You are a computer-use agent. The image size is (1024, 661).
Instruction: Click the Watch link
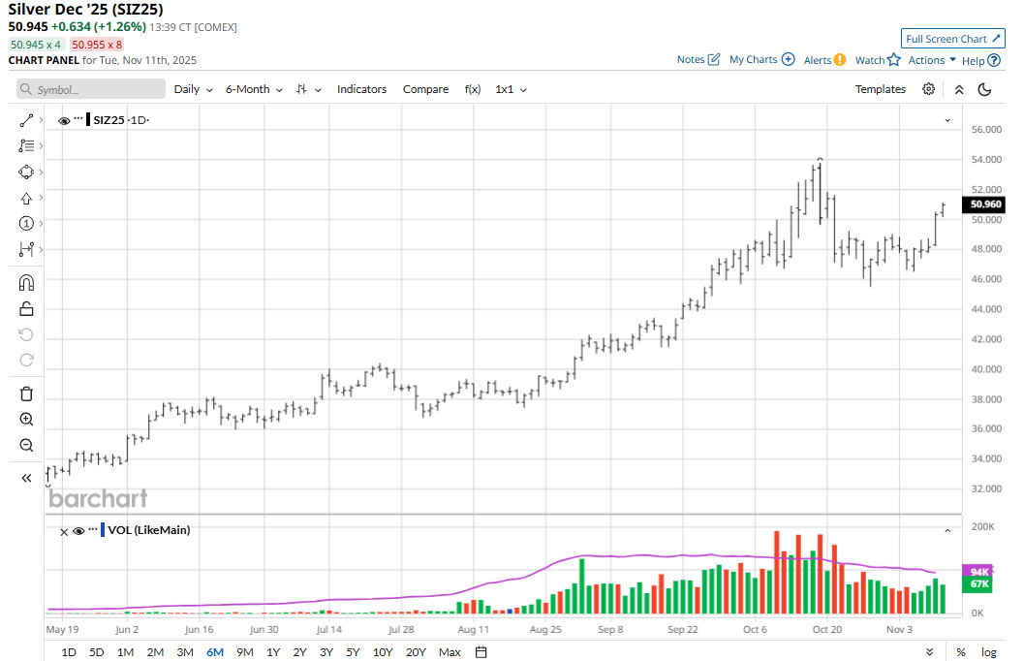click(x=870, y=60)
